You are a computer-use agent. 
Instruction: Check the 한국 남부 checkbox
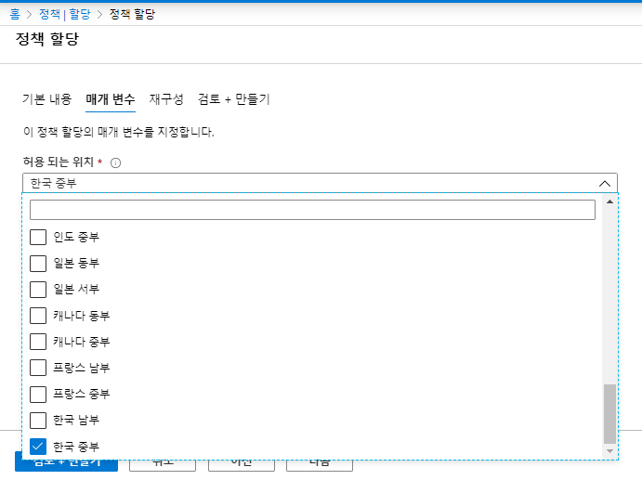(38, 421)
